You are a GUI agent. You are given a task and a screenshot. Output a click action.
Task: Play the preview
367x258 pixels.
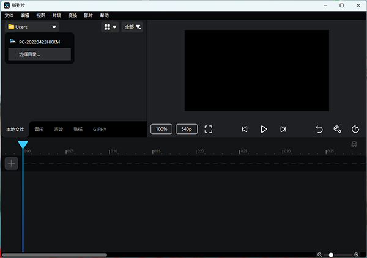(x=264, y=129)
